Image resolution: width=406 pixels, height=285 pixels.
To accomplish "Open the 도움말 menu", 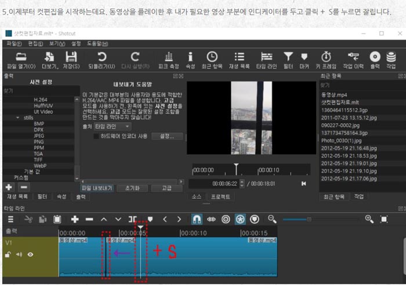I will point(97,43).
